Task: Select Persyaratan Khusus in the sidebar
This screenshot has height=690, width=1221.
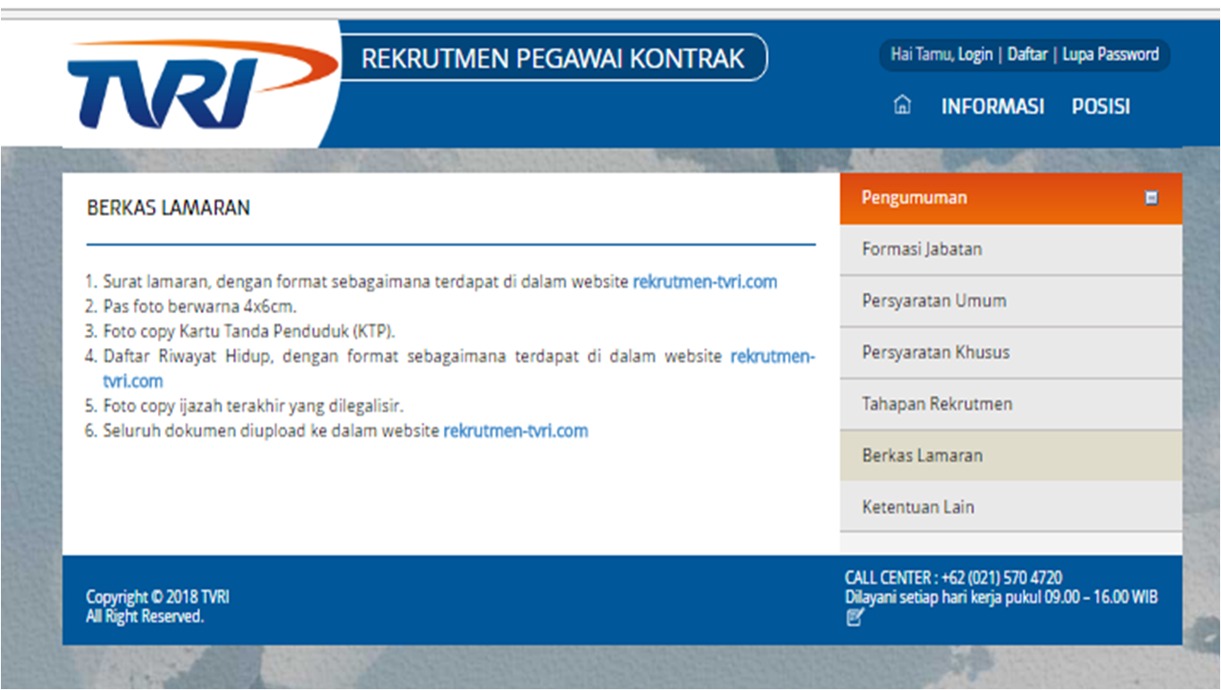Action: 1011,353
